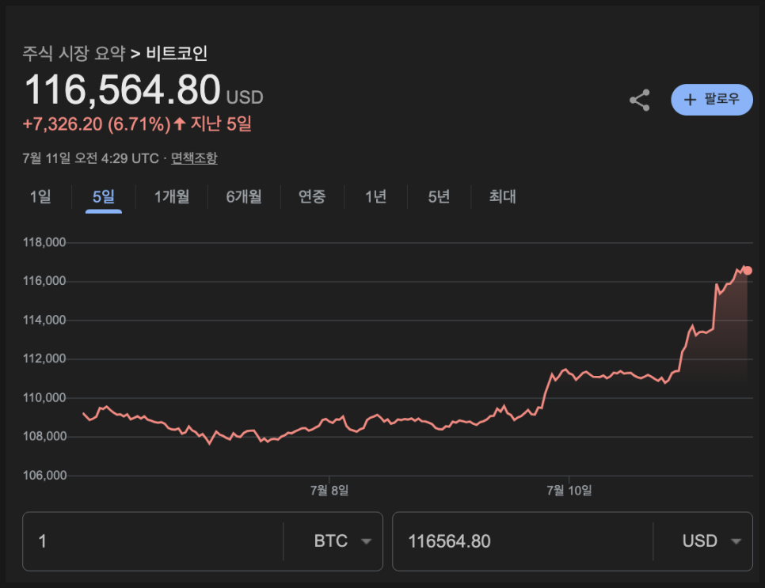Open the 면책조항 disclaimer link
The height and width of the screenshot is (588, 765).
click(x=194, y=158)
